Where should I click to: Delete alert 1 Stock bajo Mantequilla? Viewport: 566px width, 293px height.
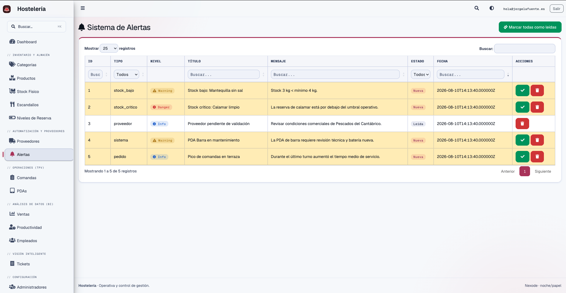[537, 91]
